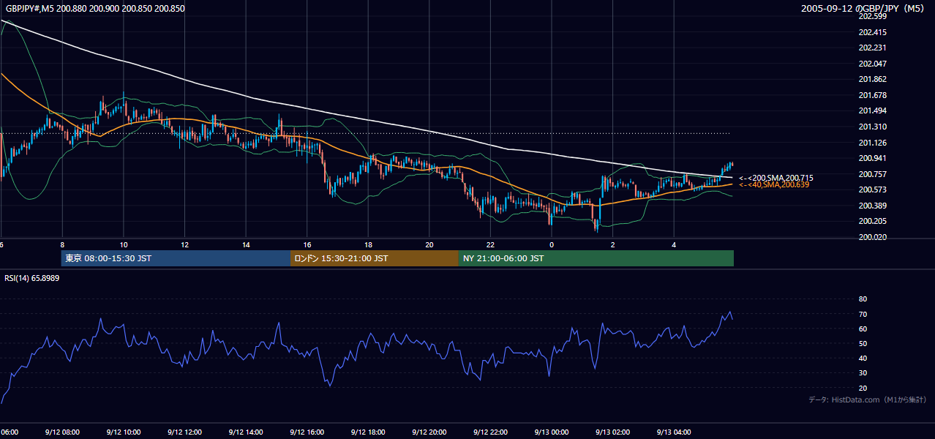Click the 9/13 04:00 time label
935x439 pixels.
pos(674,432)
